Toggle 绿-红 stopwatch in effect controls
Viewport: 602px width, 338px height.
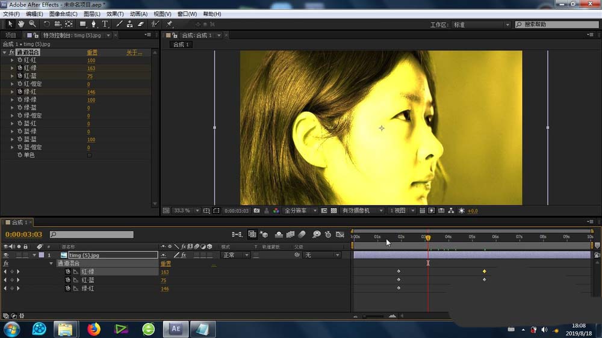click(x=20, y=92)
